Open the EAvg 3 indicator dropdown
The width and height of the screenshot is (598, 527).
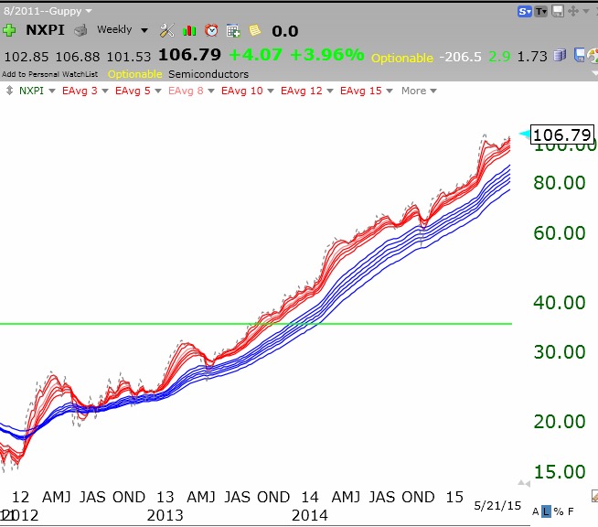pyautogui.click(x=105, y=91)
